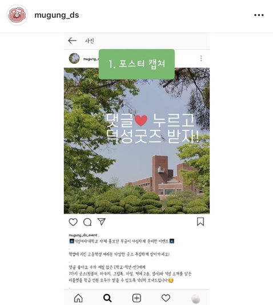
Task: Click the green '1. 포스터 캡쳐' label
Action: coord(136,64)
